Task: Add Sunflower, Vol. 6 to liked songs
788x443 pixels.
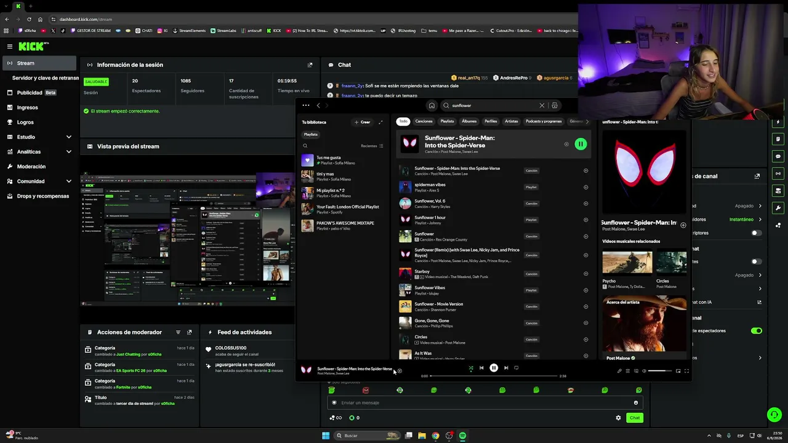Action: [585, 204]
